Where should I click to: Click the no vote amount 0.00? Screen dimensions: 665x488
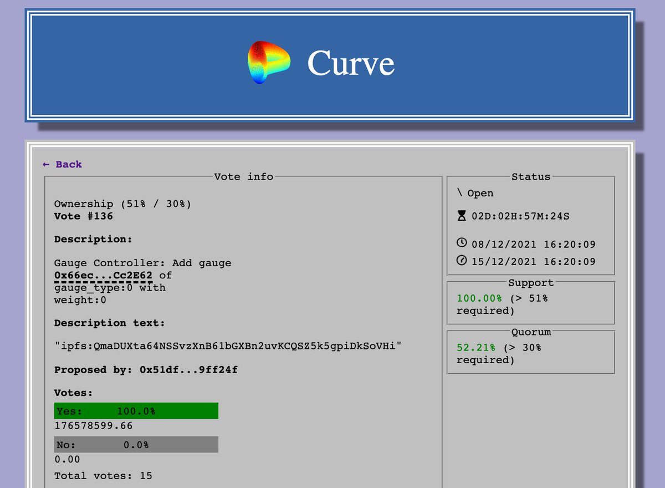[67, 459]
